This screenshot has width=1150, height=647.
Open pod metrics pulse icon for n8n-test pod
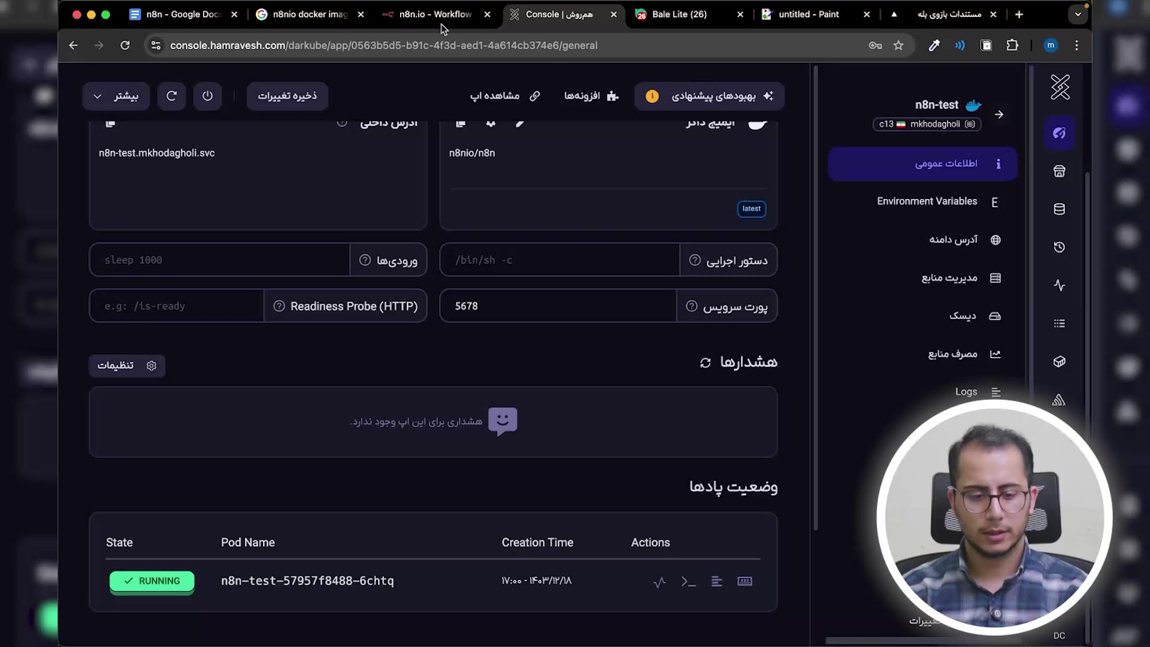[659, 582]
